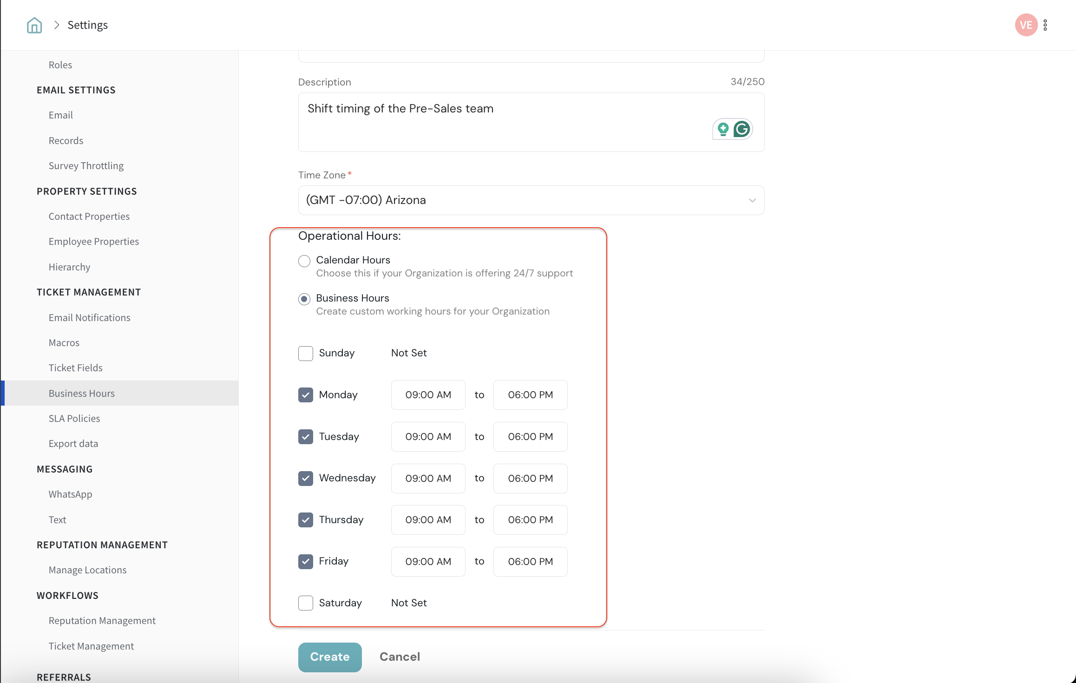Enable the Sunday checkbox
Screen dimensions: 1076x683
[x=305, y=353]
